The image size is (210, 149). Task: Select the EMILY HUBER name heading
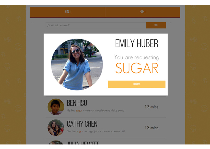pos(137,43)
